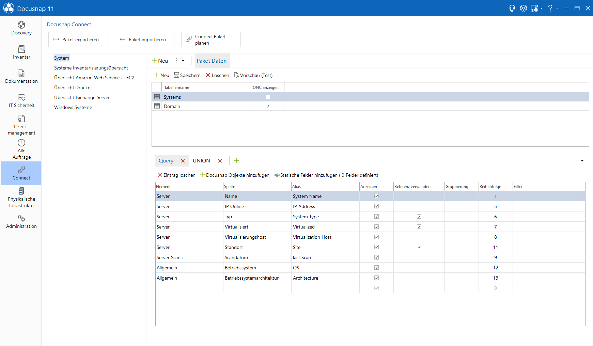Click Löschen to delete the table
Viewport: 593px width, 346px height.
217,75
